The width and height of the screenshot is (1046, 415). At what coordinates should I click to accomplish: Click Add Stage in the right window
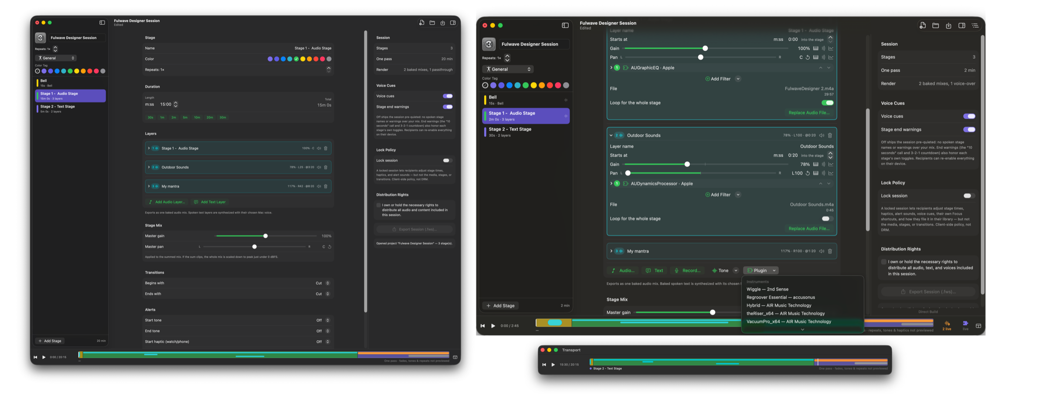[x=500, y=306]
